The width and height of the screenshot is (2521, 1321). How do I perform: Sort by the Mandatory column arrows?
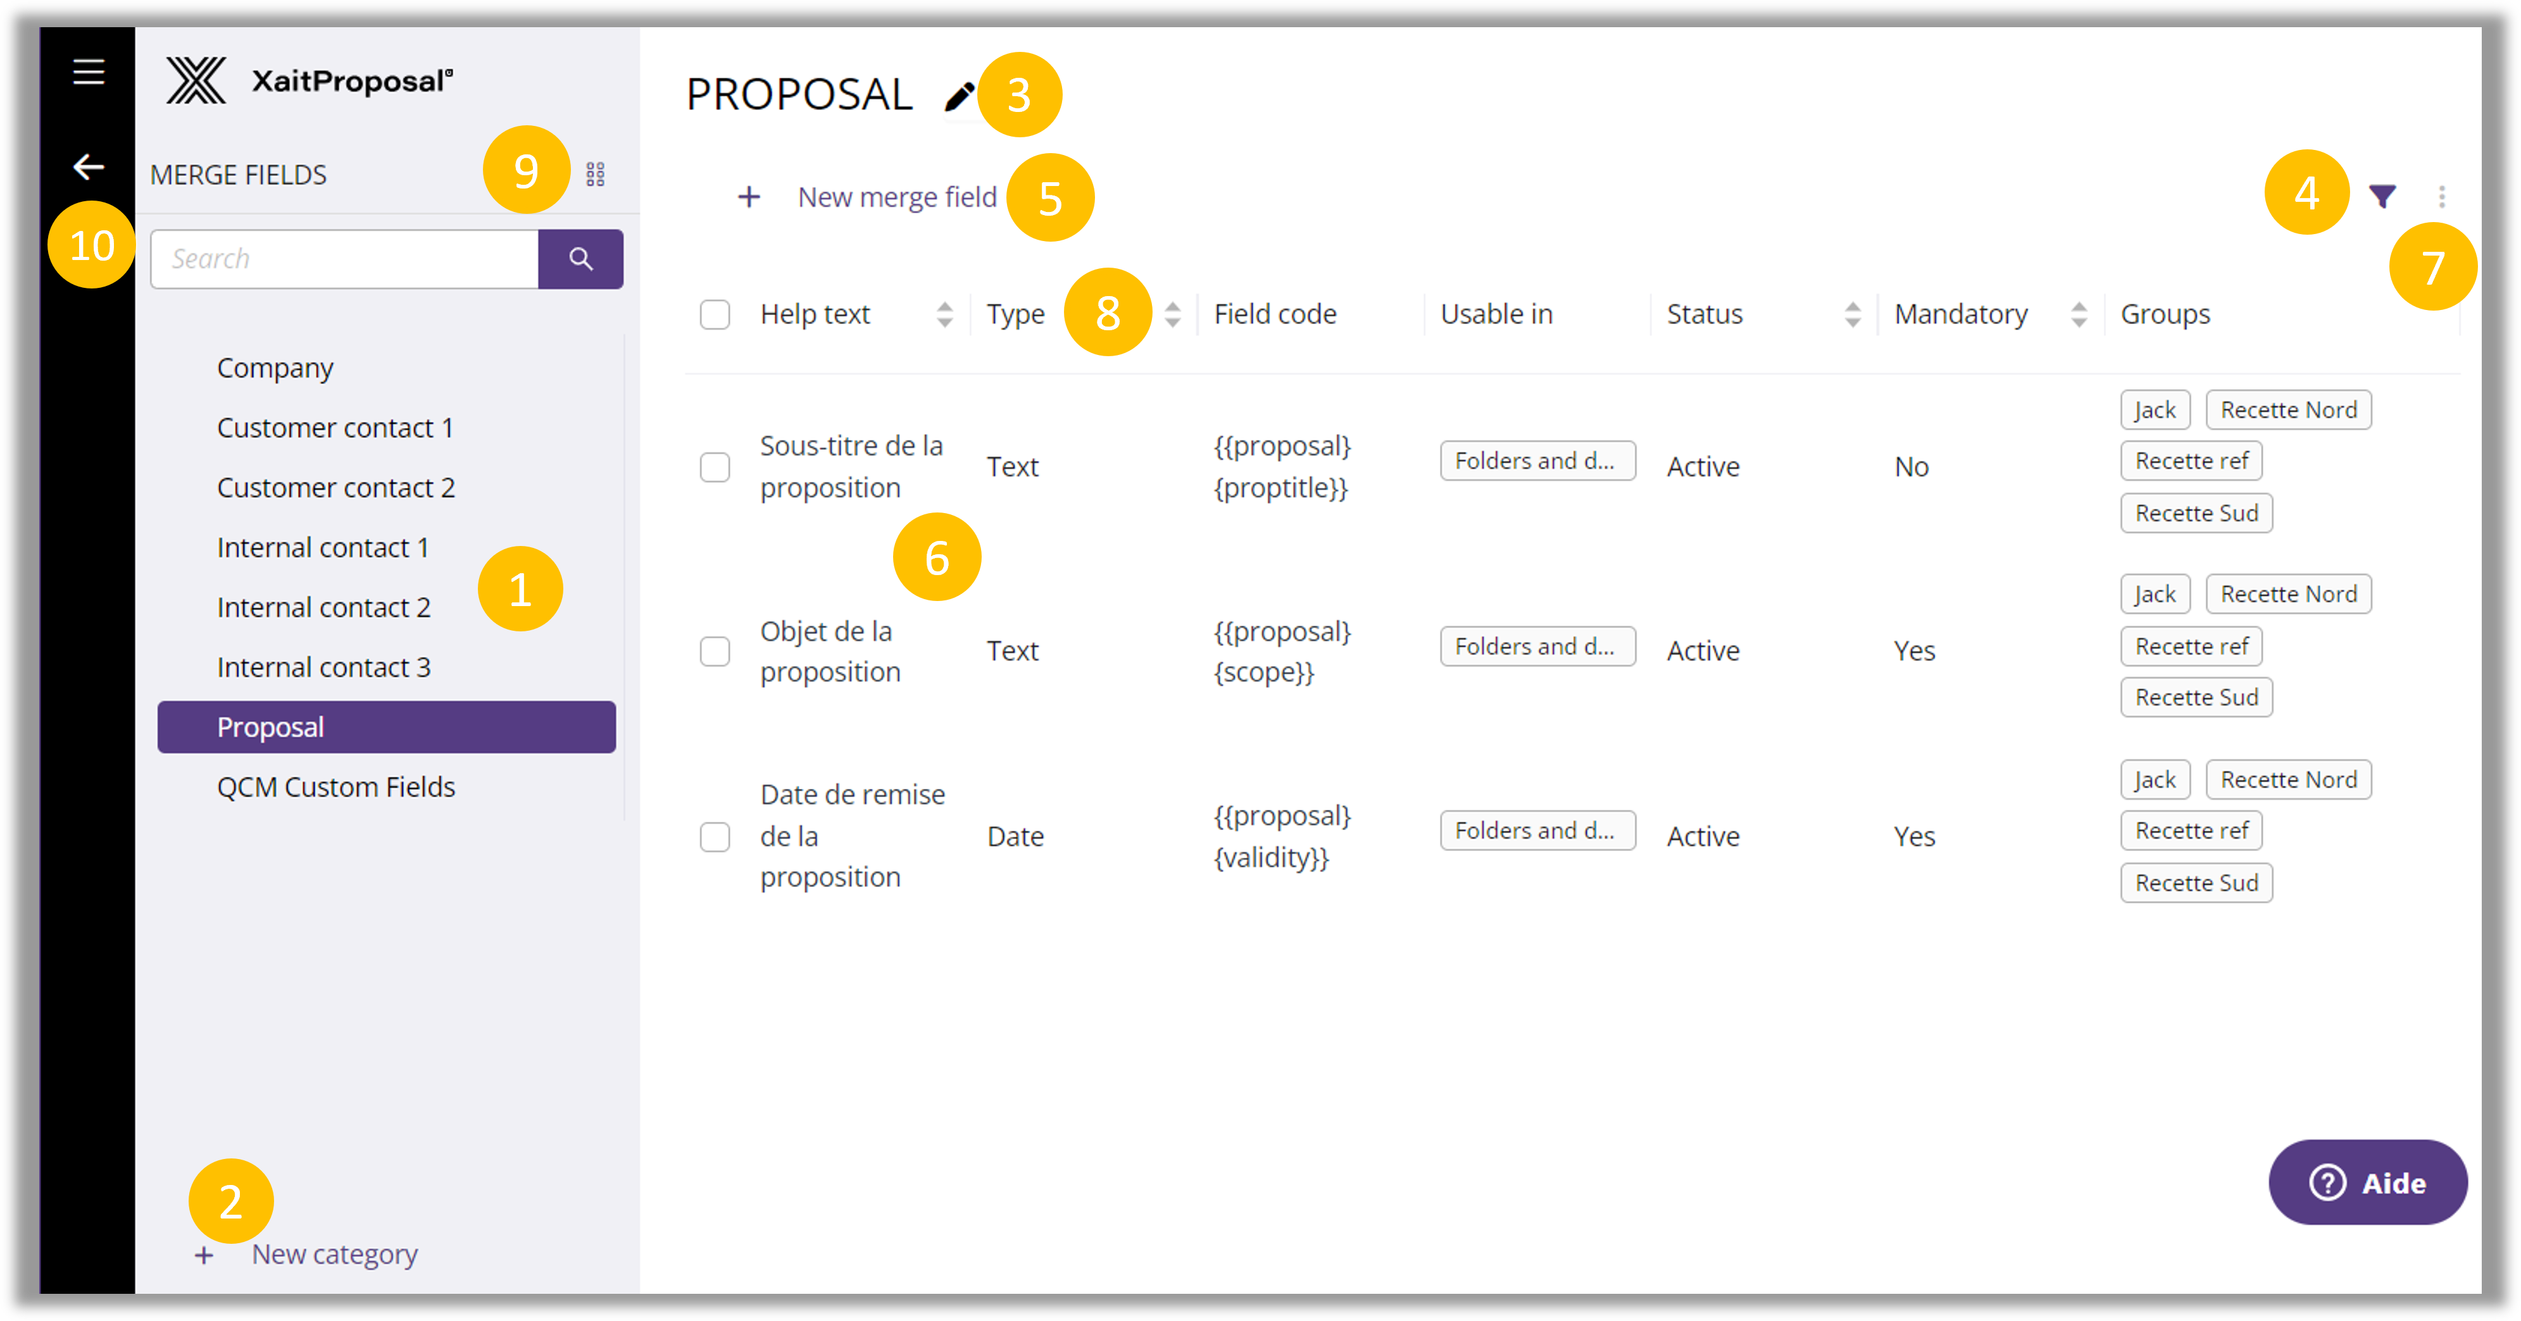2079,314
